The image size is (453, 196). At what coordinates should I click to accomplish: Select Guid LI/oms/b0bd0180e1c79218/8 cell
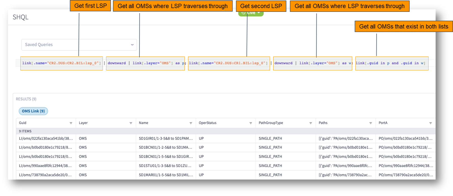pyautogui.click(x=46, y=147)
